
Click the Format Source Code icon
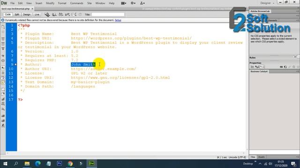coord(3,126)
